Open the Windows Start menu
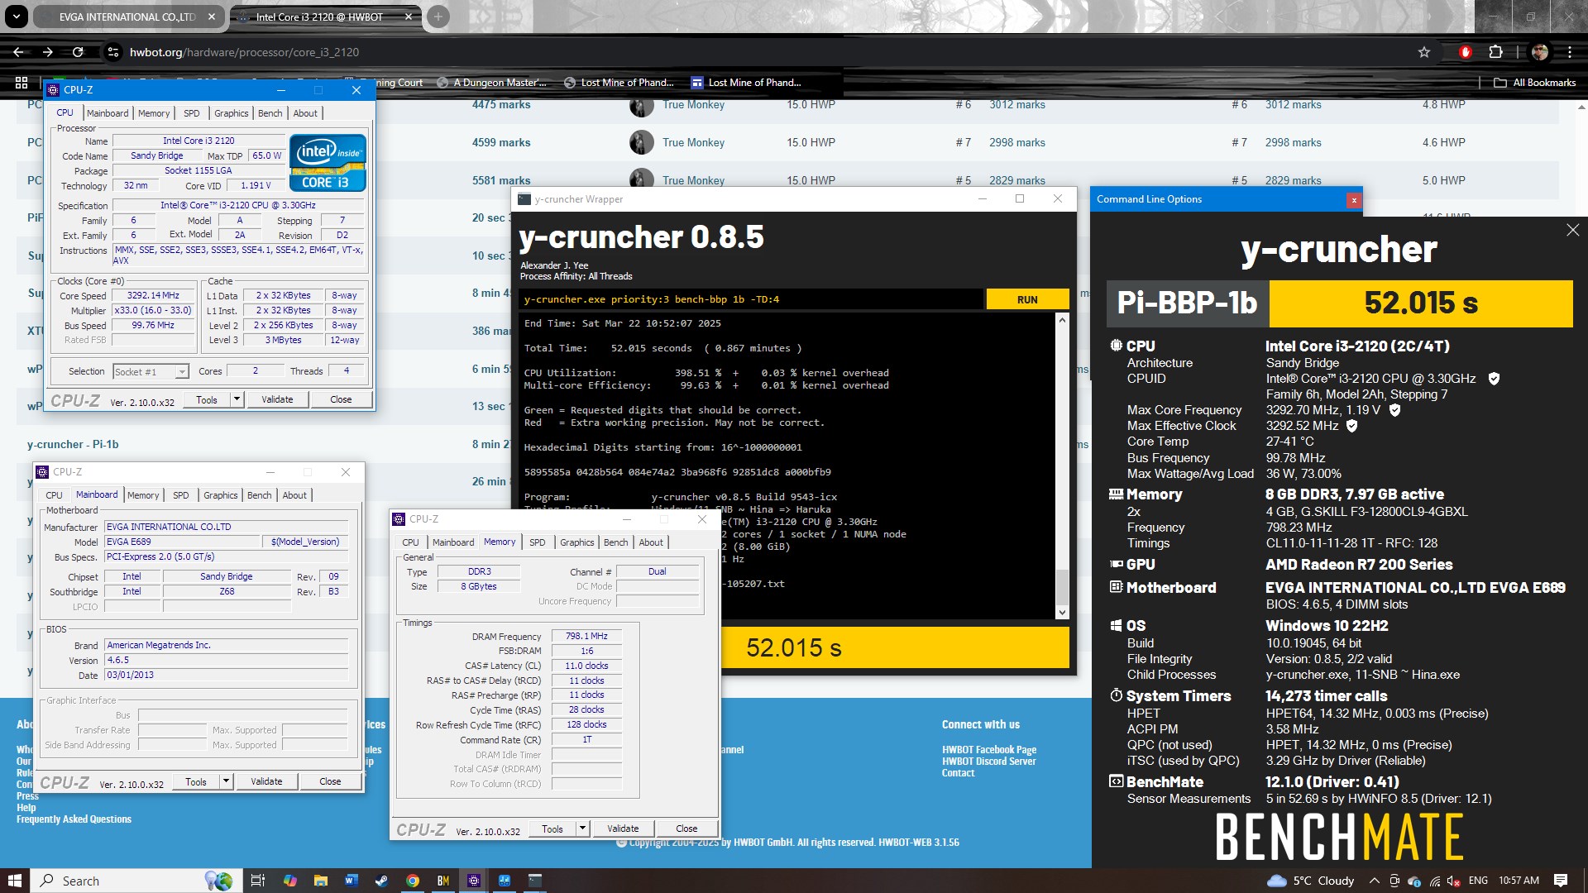 point(14,881)
